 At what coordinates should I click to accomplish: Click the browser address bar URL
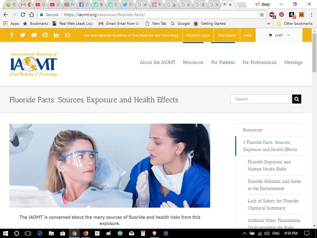(104, 15)
